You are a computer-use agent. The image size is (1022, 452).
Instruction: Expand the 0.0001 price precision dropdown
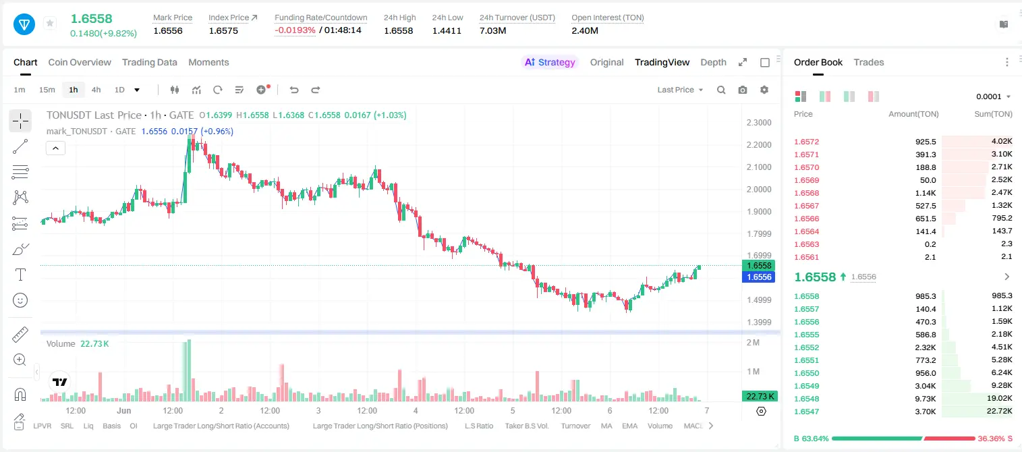coord(993,96)
